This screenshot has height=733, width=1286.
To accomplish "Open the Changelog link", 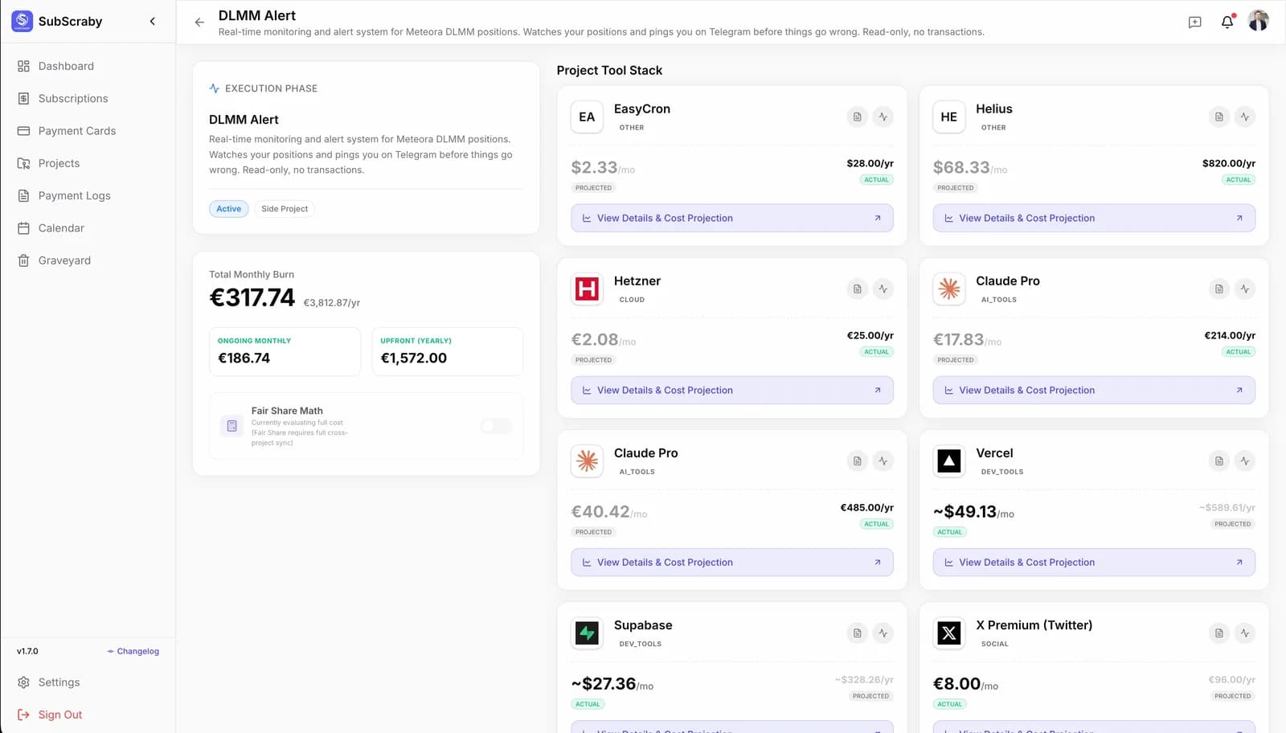I will click(133, 651).
